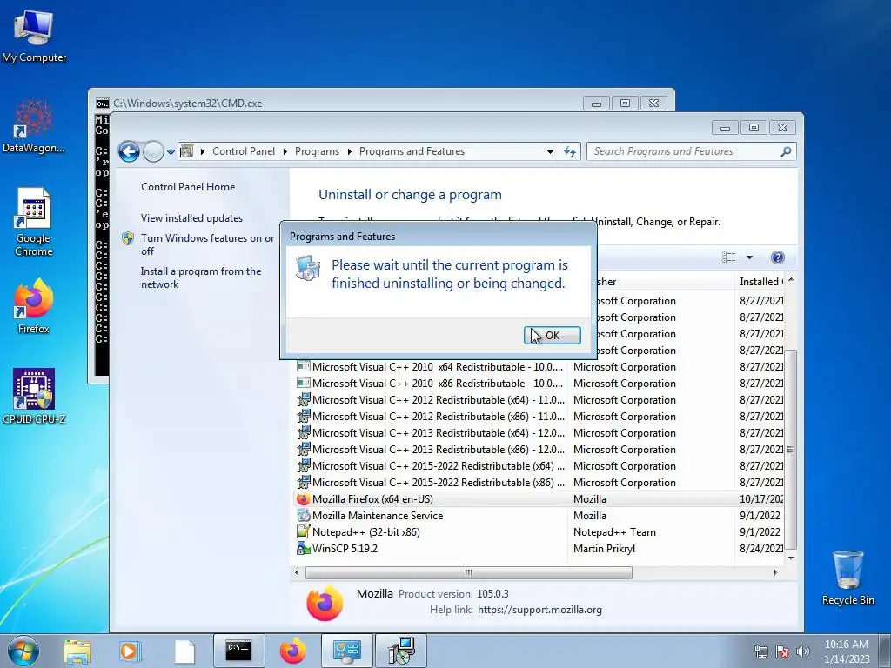Click the horizontal scrollbar thumb in the list
Image resolution: width=891 pixels, height=668 pixels.
(468, 572)
